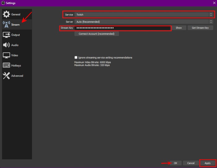Click the Advanced tools icon

tap(7, 76)
